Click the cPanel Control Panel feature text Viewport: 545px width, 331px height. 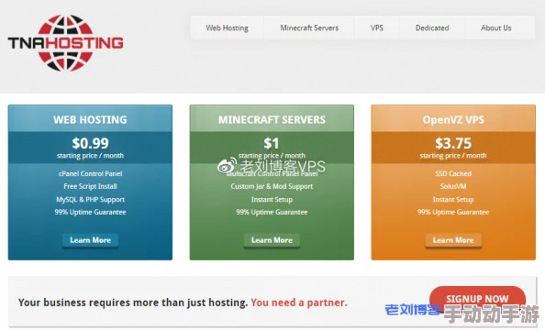[90, 173]
